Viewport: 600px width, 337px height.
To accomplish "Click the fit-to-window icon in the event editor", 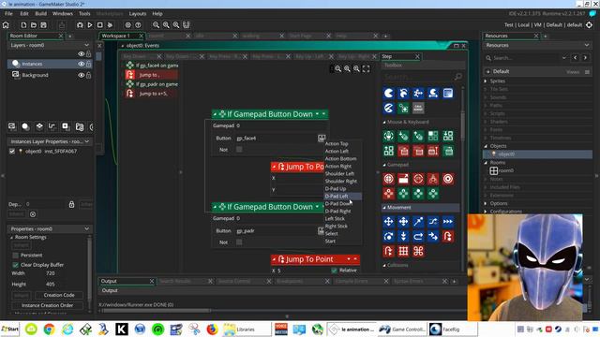I will 367,68.
